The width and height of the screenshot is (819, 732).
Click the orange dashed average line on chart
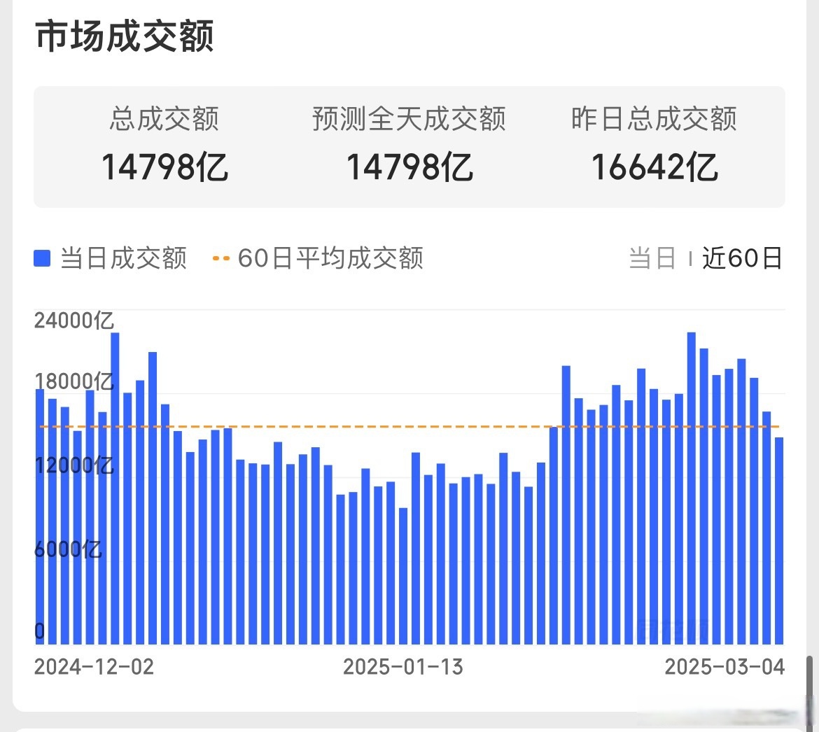420,425
